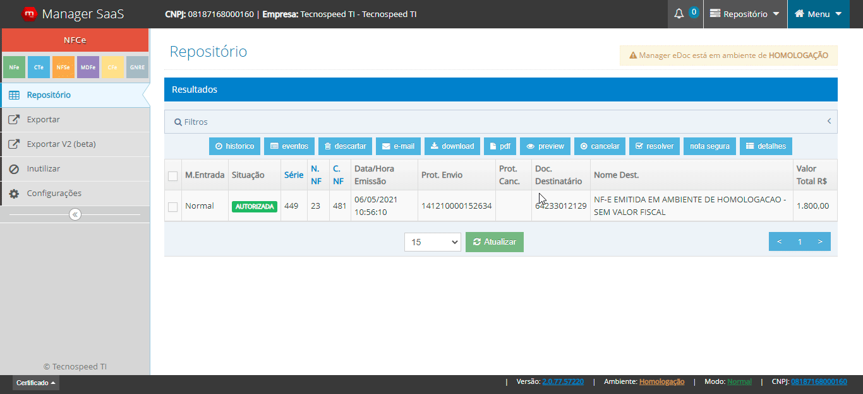Select the NFSe document type tile
The width and height of the screenshot is (863, 394).
63,67
